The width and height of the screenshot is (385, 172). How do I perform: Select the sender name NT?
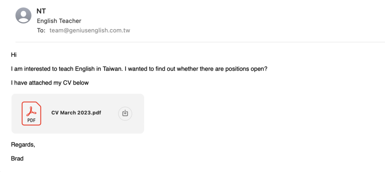click(x=41, y=11)
